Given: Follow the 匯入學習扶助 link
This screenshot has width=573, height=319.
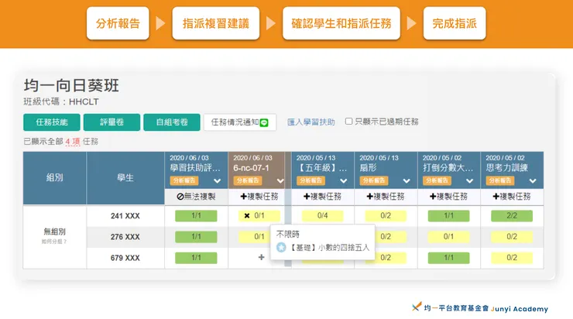Looking at the screenshot, I should [311, 122].
